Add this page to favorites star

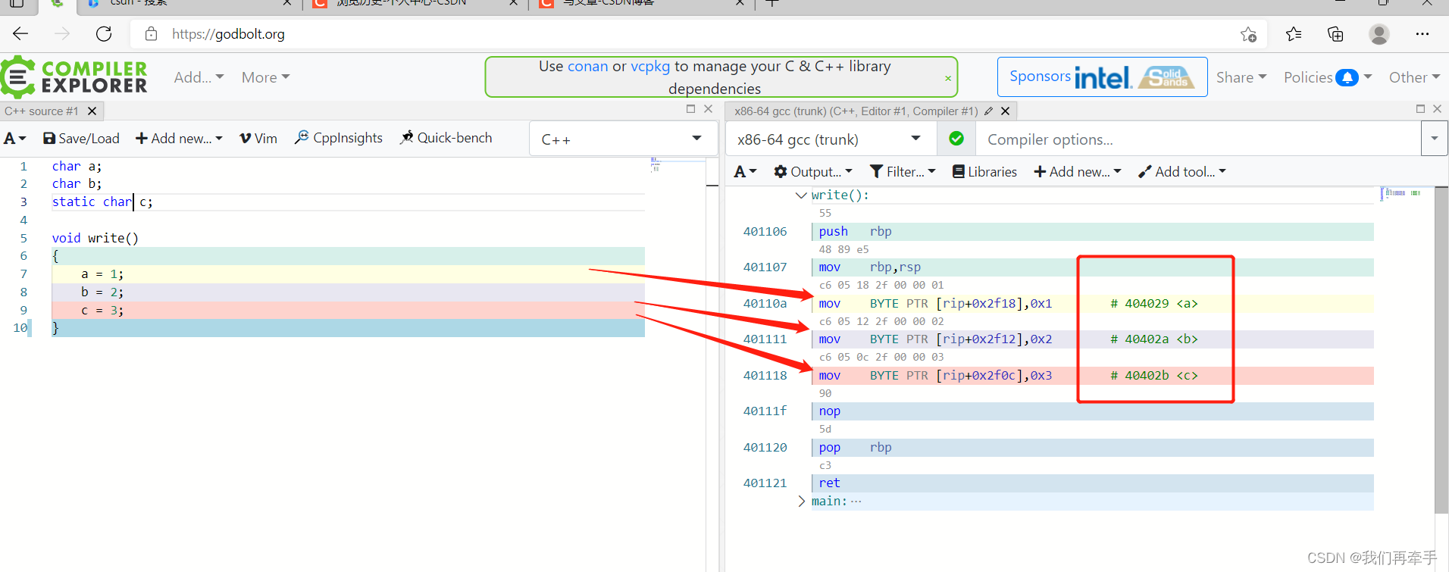point(1248,34)
